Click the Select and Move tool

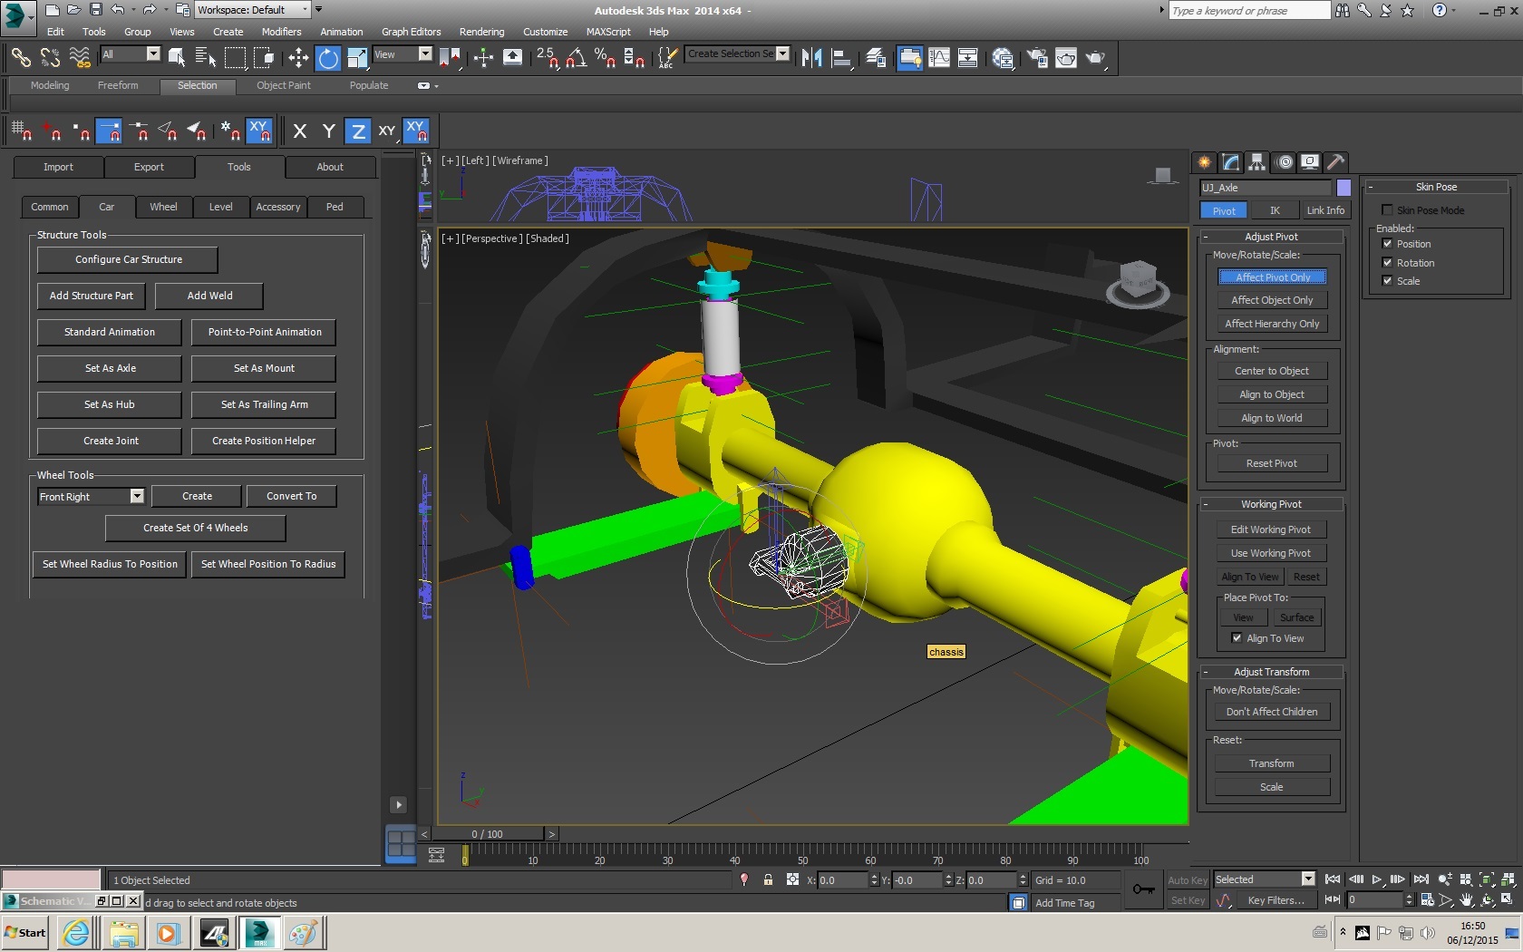click(x=298, y=58)
